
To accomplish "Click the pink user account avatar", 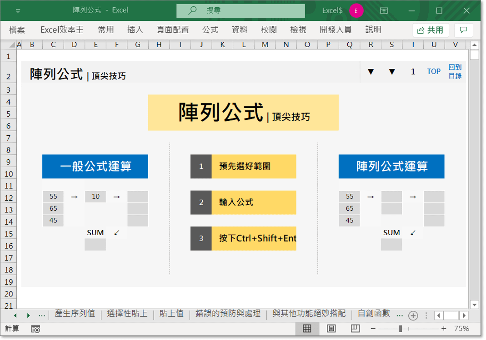I will [356, 10].
